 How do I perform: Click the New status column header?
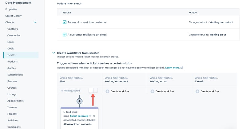(80, 79)
